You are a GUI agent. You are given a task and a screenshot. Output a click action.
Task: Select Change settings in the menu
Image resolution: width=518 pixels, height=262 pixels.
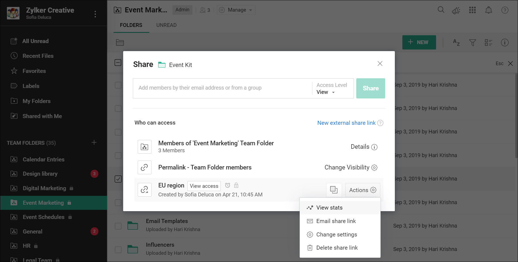(x=336, y=235)
